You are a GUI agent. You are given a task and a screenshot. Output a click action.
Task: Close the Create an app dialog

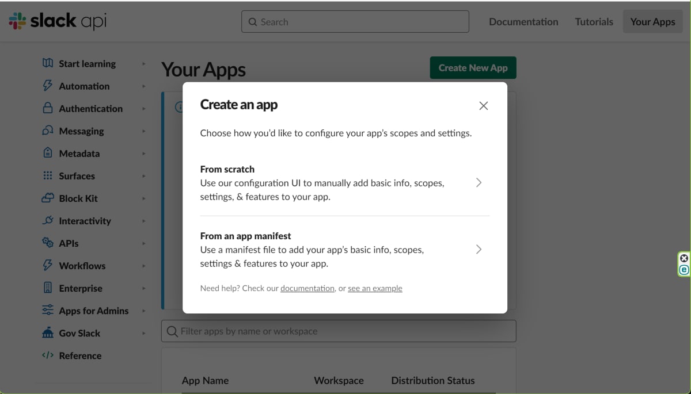pos(484,106)
